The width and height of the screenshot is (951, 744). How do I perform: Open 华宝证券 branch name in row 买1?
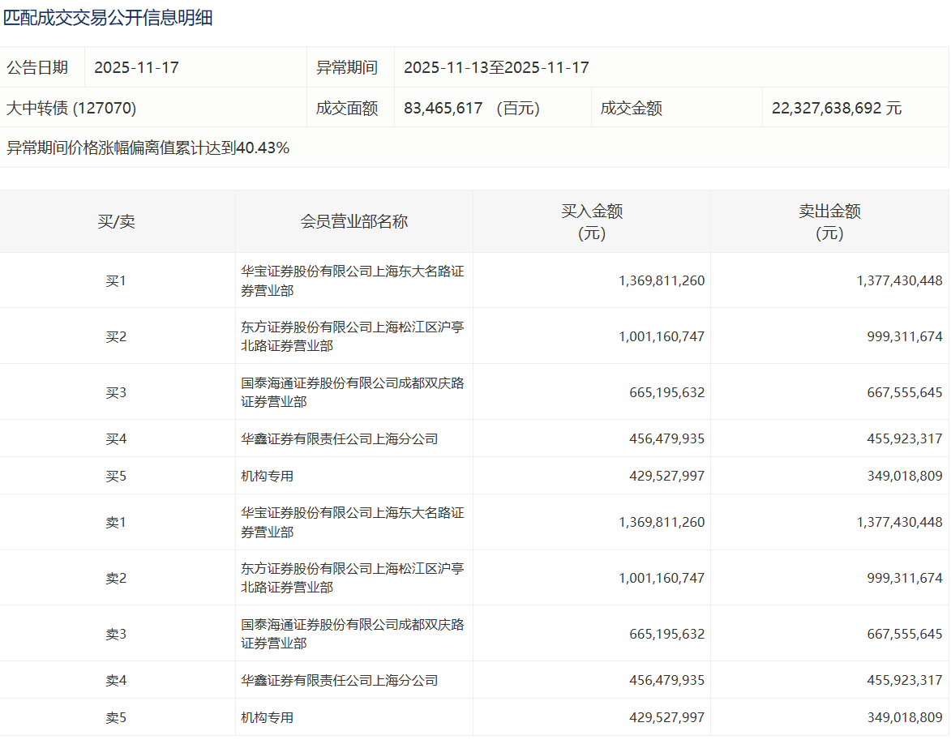[353, 280]
